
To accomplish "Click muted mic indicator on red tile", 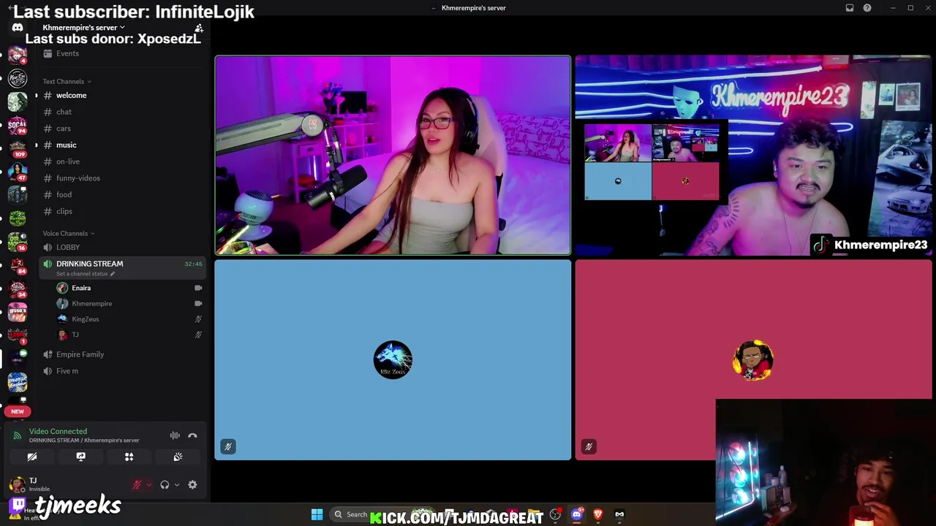I will 589,446.
